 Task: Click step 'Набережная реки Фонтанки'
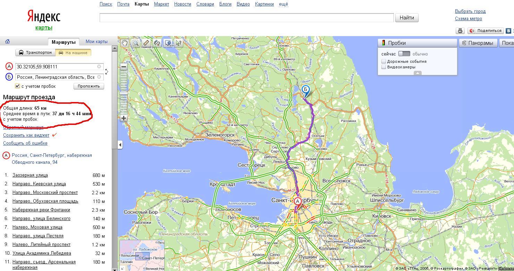tap(41, 210)
